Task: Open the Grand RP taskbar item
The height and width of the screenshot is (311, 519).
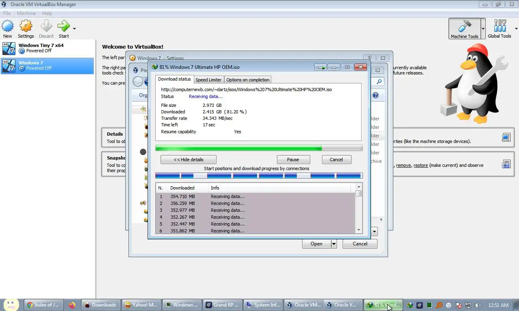Action: [222, 305]
